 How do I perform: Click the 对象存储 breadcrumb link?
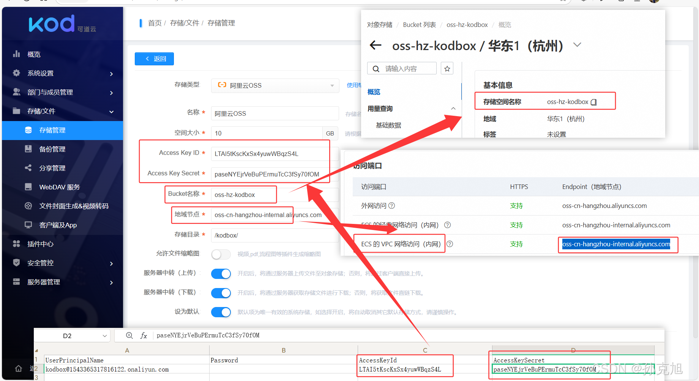(x=380, y=25)
